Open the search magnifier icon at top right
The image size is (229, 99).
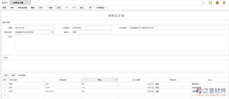[x=204, y=3]
